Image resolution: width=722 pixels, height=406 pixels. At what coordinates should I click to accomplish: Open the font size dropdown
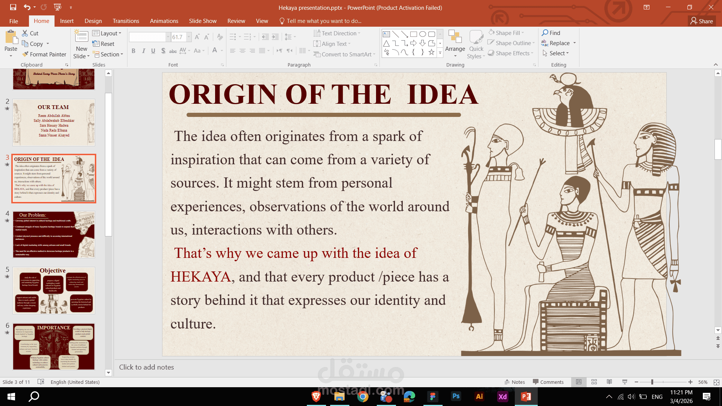click(x=189, y=37)
